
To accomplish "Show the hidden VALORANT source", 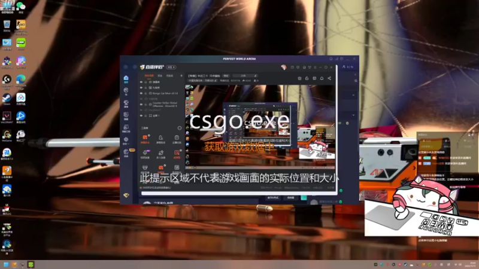I will click(x=141, y=110).
